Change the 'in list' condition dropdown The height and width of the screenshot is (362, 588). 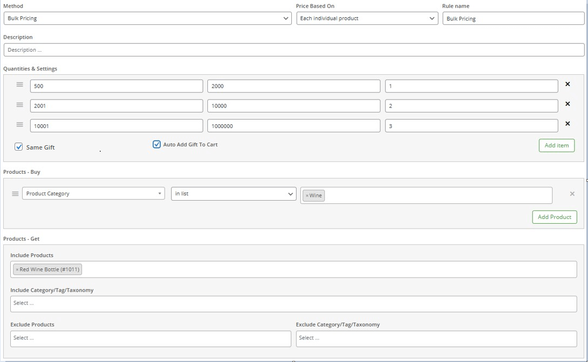click(233, 194)
